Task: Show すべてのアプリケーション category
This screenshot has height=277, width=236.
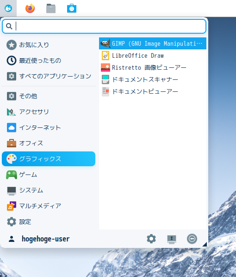Action: pyautogui.click(x=49, y=76)
